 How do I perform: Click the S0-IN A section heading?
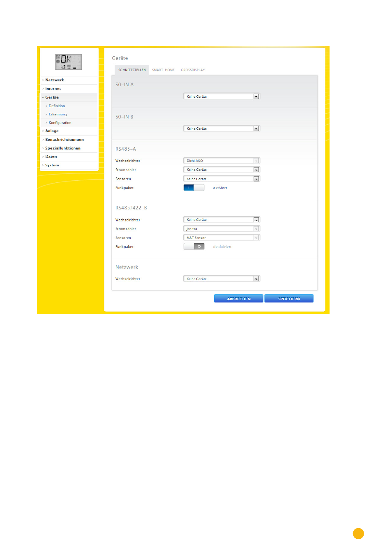[x=125, y=85]
